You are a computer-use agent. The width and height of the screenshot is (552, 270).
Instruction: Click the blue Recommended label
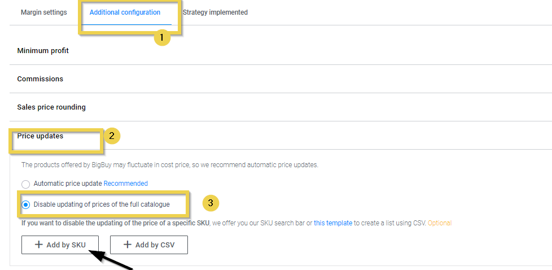125,184
